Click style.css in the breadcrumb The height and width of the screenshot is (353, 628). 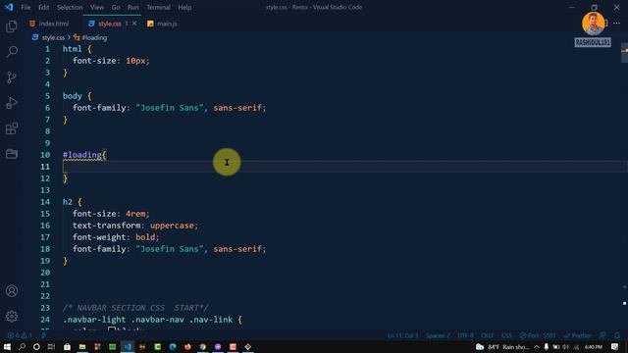click(53, 37)
